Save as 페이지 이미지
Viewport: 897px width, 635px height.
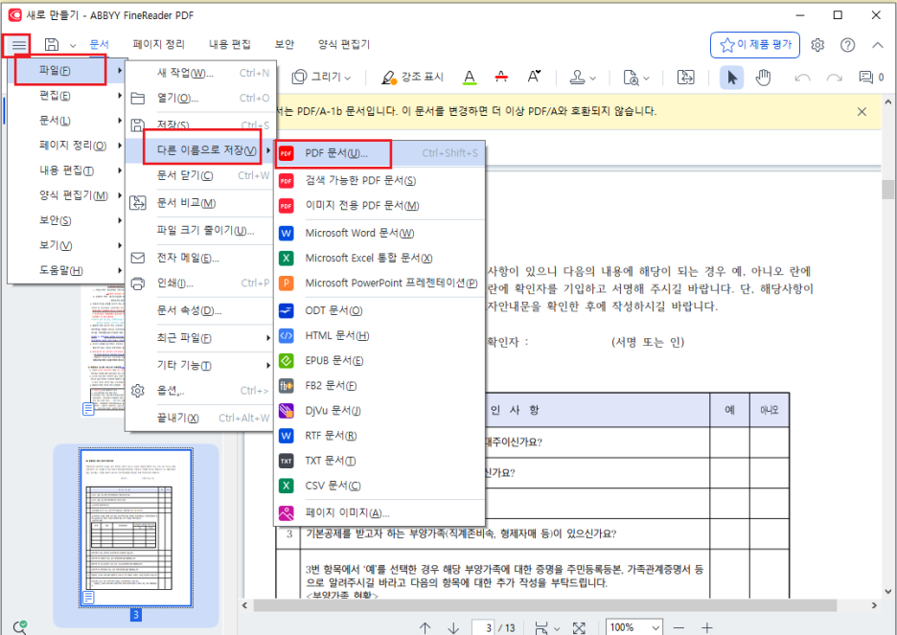click(379, 512)
